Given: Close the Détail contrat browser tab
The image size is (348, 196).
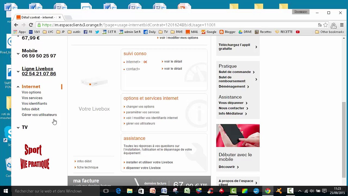Looking at the screenshot, I should pos(60,17).
